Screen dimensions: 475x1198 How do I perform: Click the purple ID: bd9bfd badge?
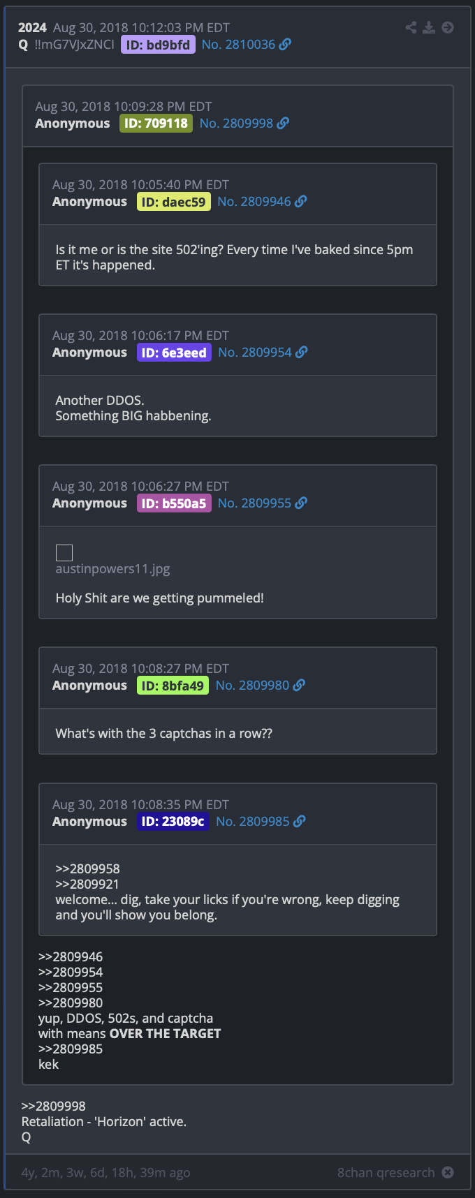click(x=158, y=45)
